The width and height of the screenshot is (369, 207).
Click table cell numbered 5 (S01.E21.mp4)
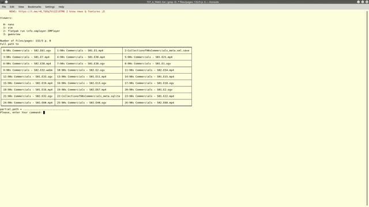point(157,57)
